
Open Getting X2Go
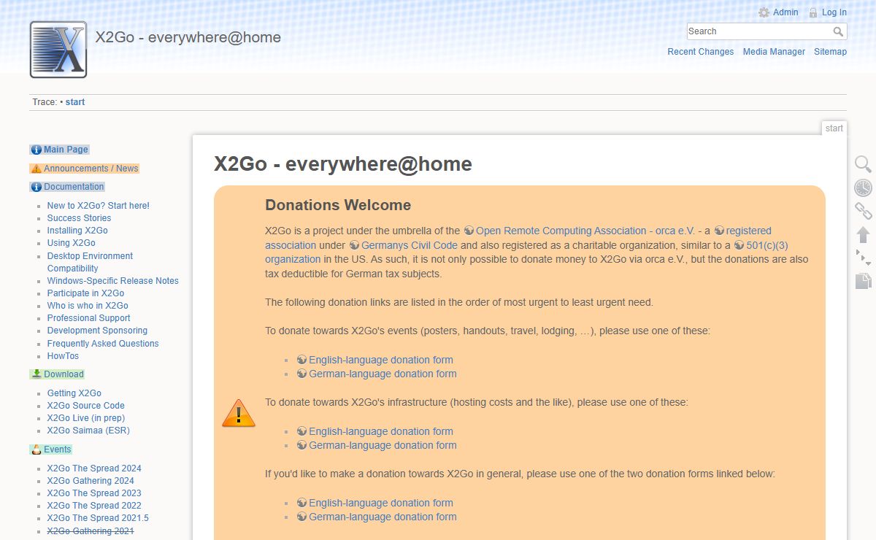click(74, 393)
